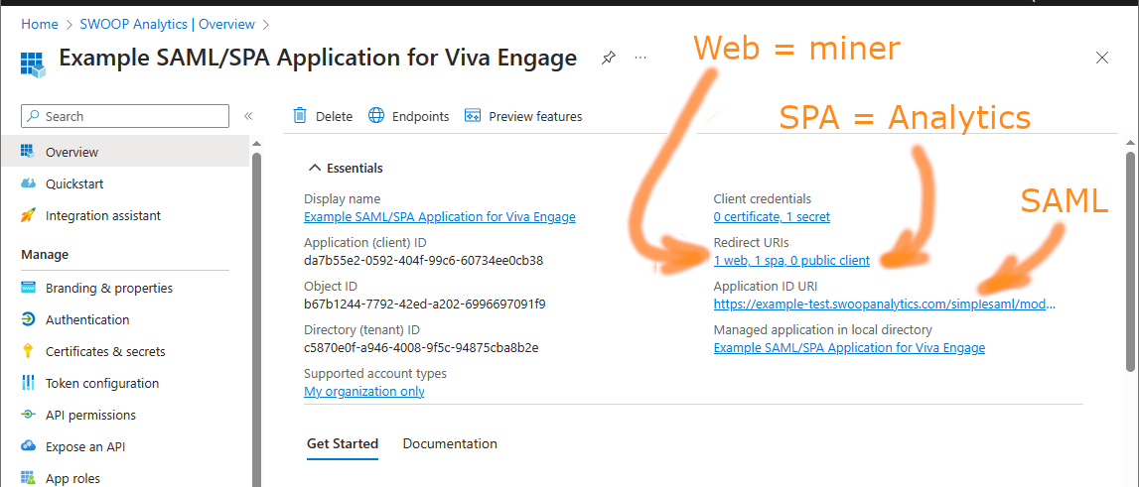The image size is (1139, 487).
Task: Open the API permissions menu item
Action: point(90,416)
